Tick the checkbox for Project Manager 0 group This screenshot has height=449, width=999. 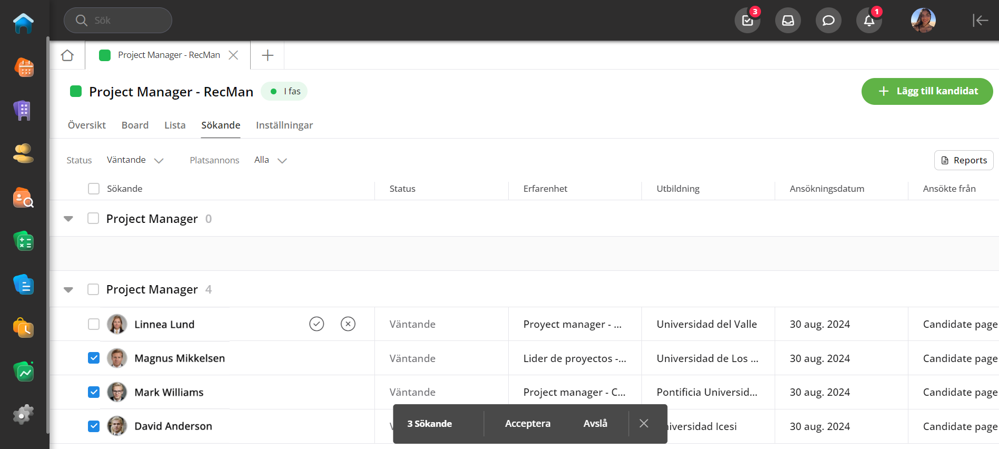(x=93, y=218)
